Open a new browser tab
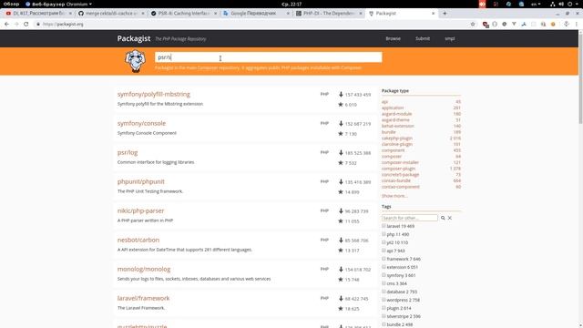 pyautogui.click(x=445, y=14)
